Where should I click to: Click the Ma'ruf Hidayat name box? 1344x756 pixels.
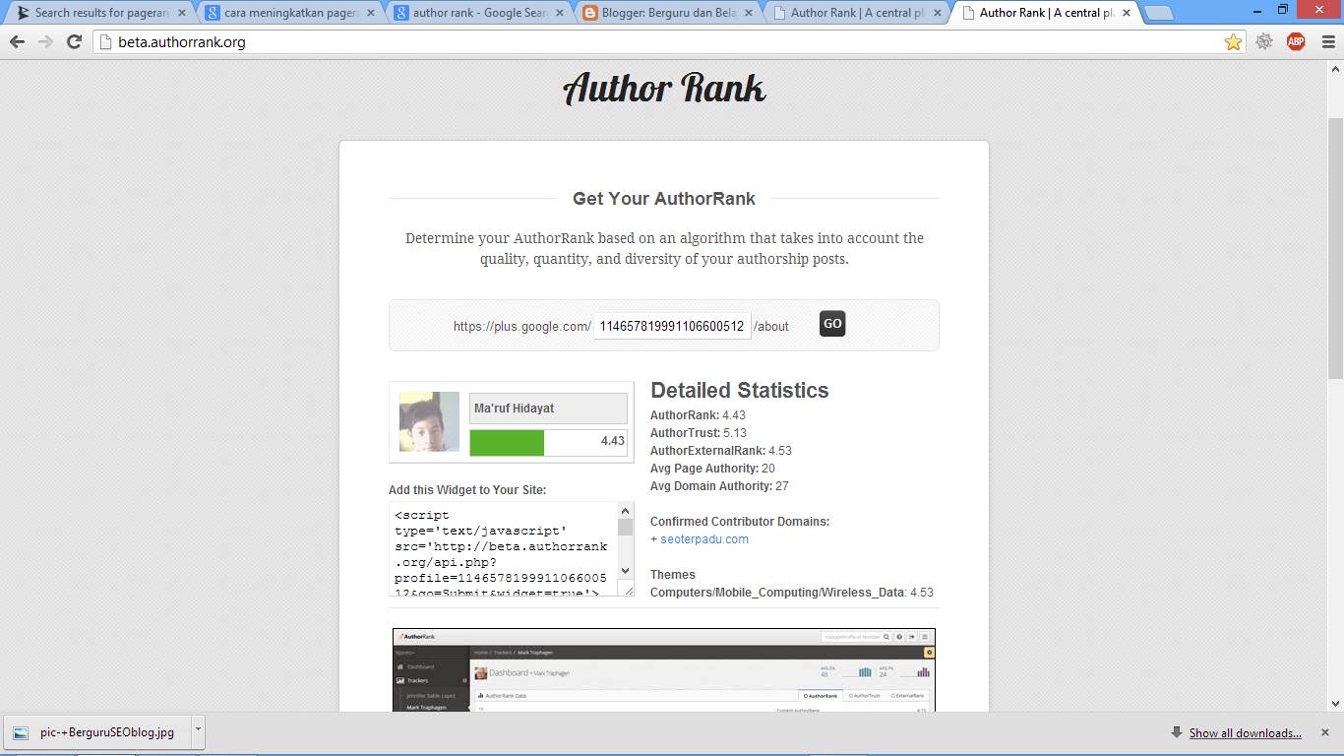point(548,409)
